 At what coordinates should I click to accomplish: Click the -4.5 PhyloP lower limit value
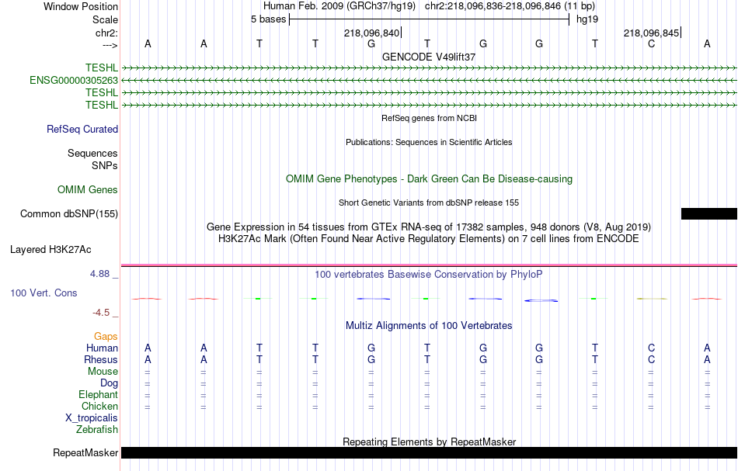point(101,313)
